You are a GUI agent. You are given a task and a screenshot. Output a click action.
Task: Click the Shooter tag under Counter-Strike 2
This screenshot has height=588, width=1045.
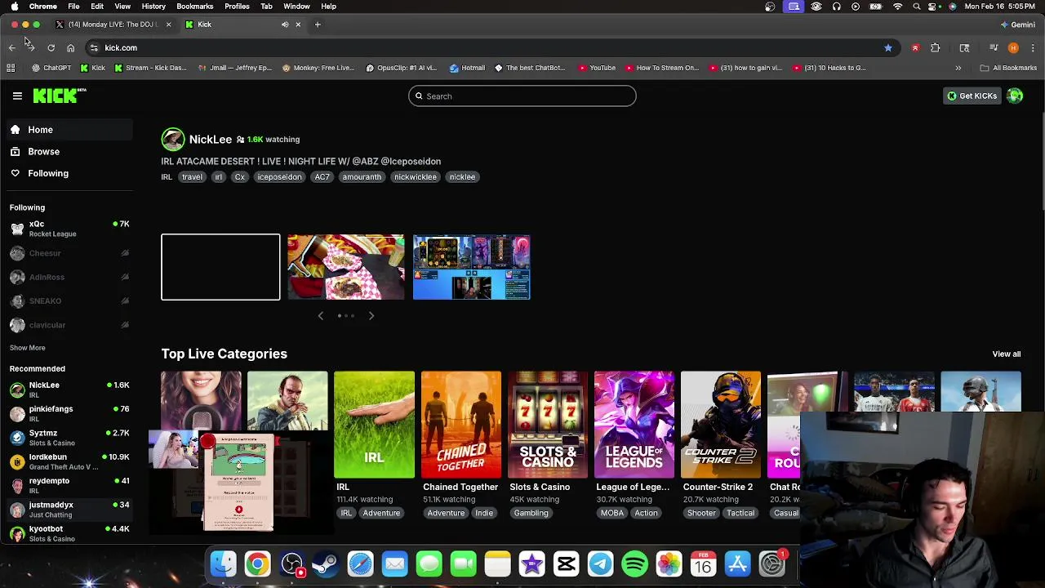[701, 513]
